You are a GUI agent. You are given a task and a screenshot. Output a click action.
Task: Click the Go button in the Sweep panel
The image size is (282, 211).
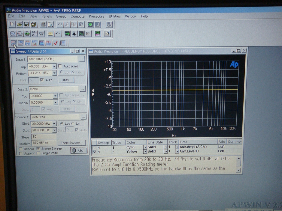click(x=79, y=150)
